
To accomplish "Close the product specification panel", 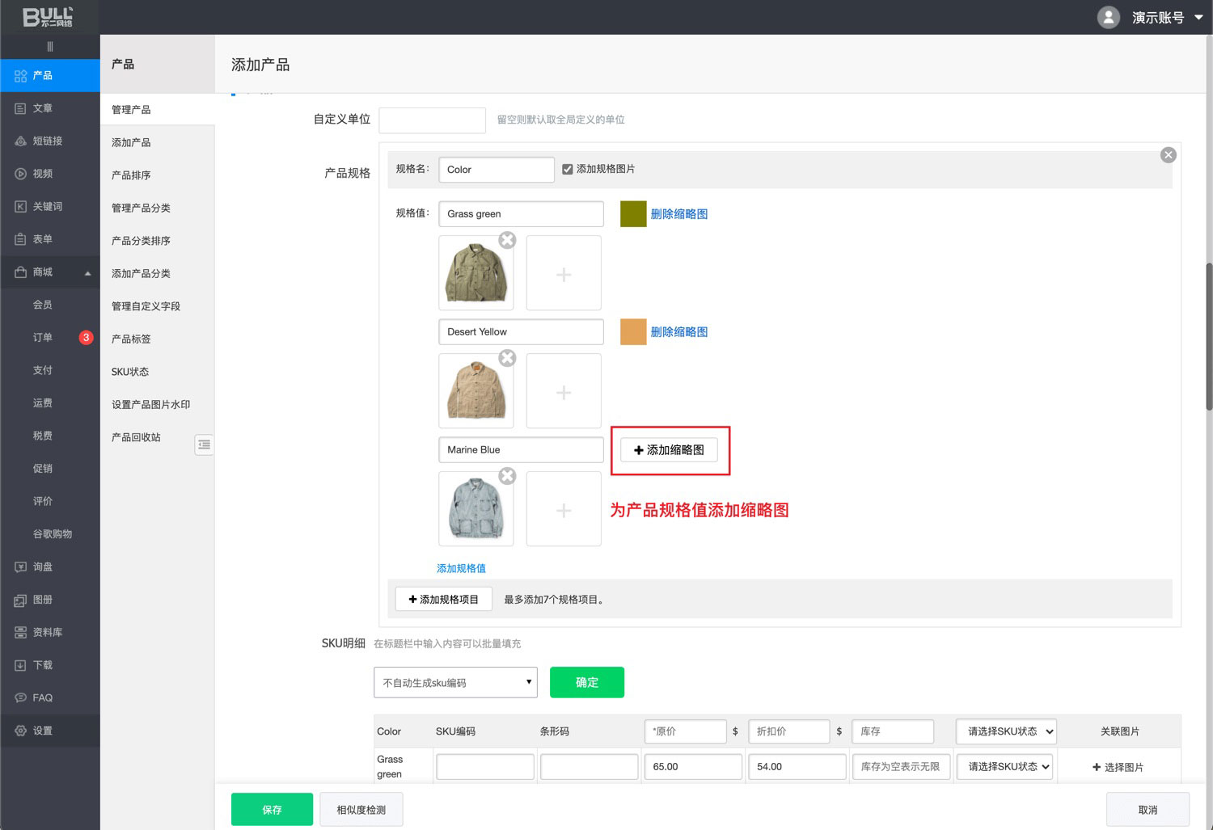I will coord(1168,155).
